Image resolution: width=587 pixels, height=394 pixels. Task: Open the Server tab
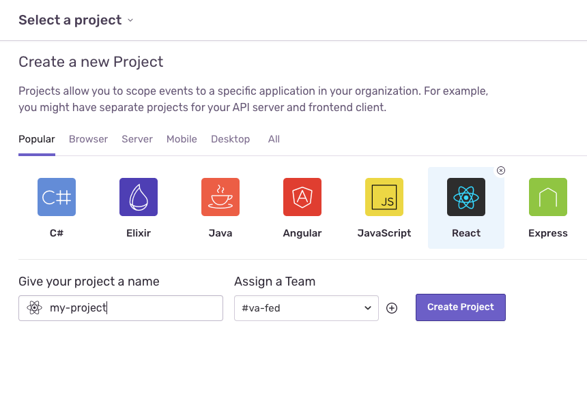tap(137, 139)
